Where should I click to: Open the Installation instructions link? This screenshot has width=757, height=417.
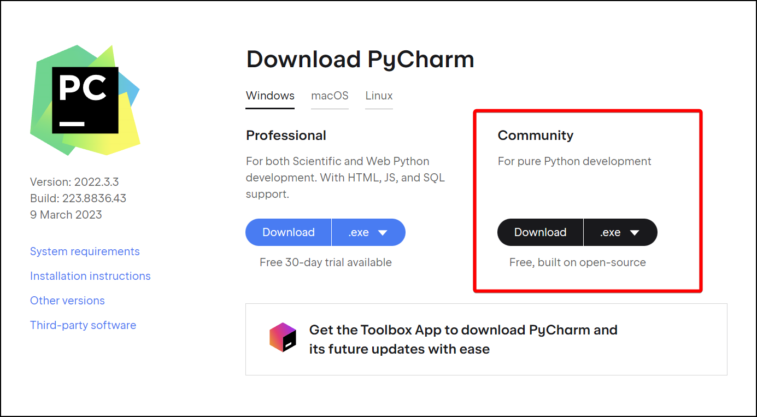tap(90, 276)
